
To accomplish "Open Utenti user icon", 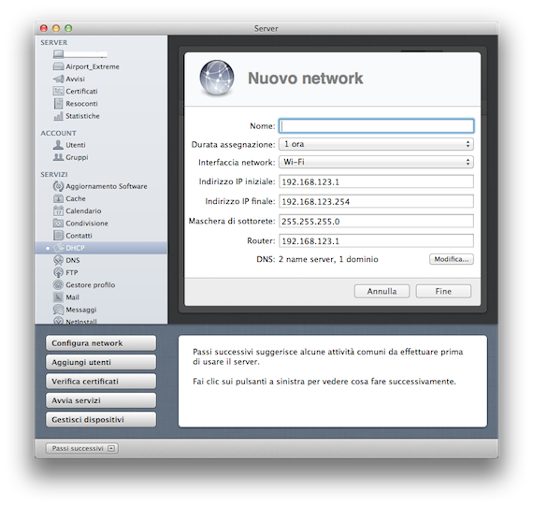I will [58, 145].
